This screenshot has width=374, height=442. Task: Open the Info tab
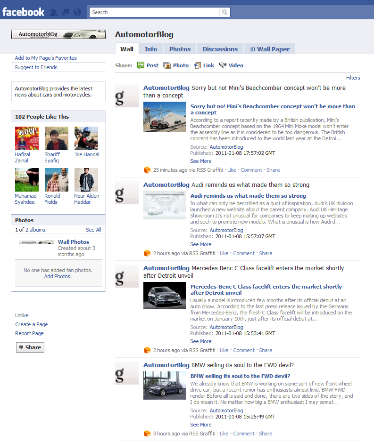pyautogui.click(x=151, y=49)
